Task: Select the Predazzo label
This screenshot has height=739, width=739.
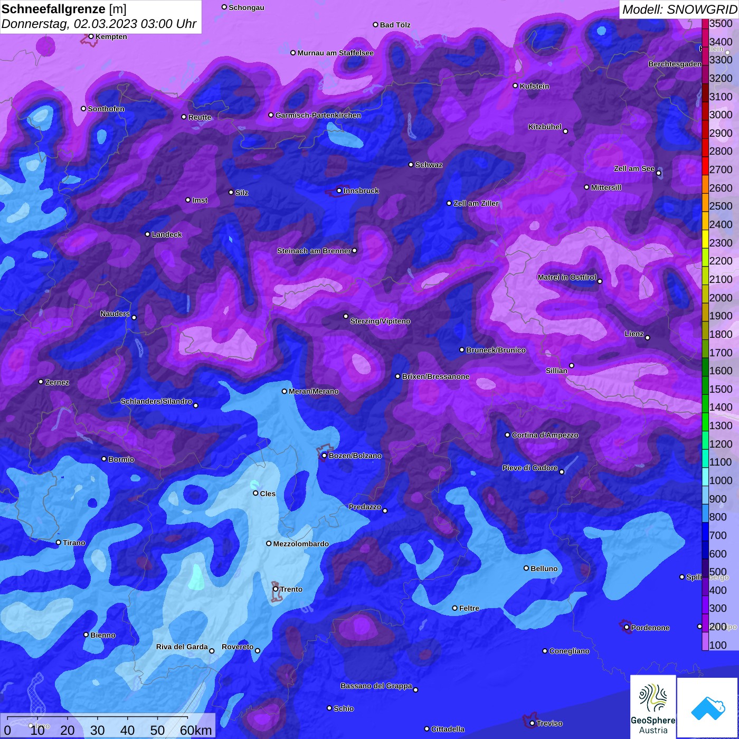Action: [365, 507]
